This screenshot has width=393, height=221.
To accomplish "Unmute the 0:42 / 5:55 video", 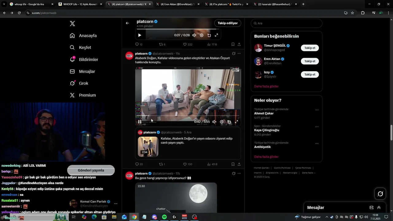I will tap(214, 122).
